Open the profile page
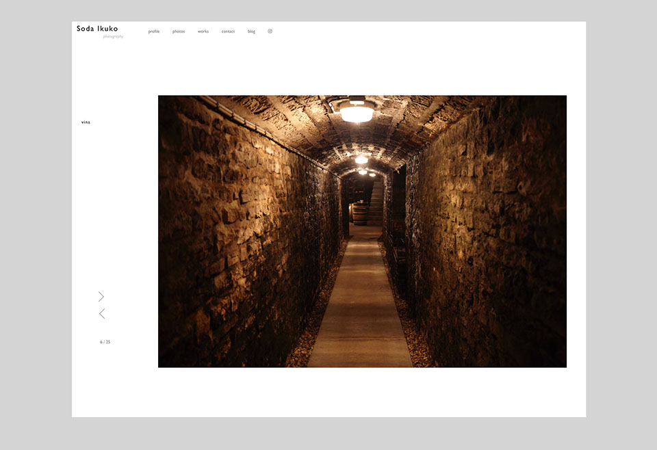657x450 pixels. (154, 31)
